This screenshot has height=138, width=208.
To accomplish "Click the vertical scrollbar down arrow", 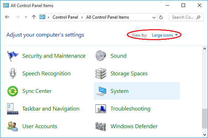I will coord(204,135).
